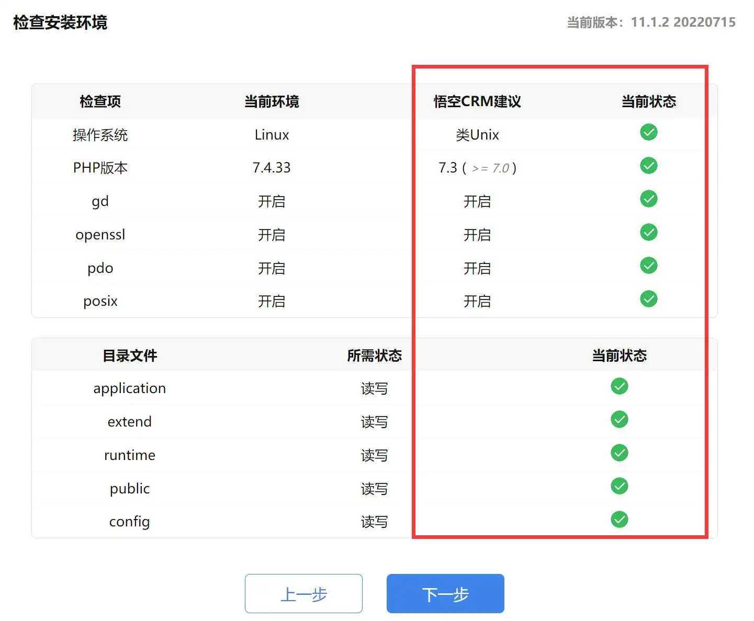Click the 所需状态 column header
The width and height of the screenshot is (754, 621).
[374, 355]
